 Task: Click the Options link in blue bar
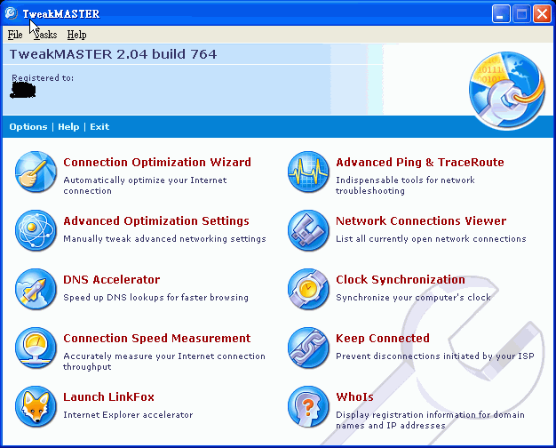(28, 127)
